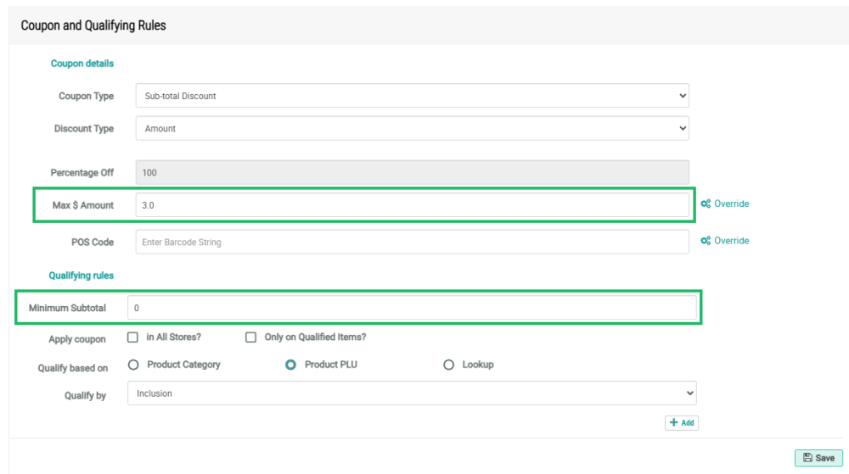This screenshot has width=849, height=474.
Task: Click into the Minimum Subtotal field
Action: click(412, 308)
